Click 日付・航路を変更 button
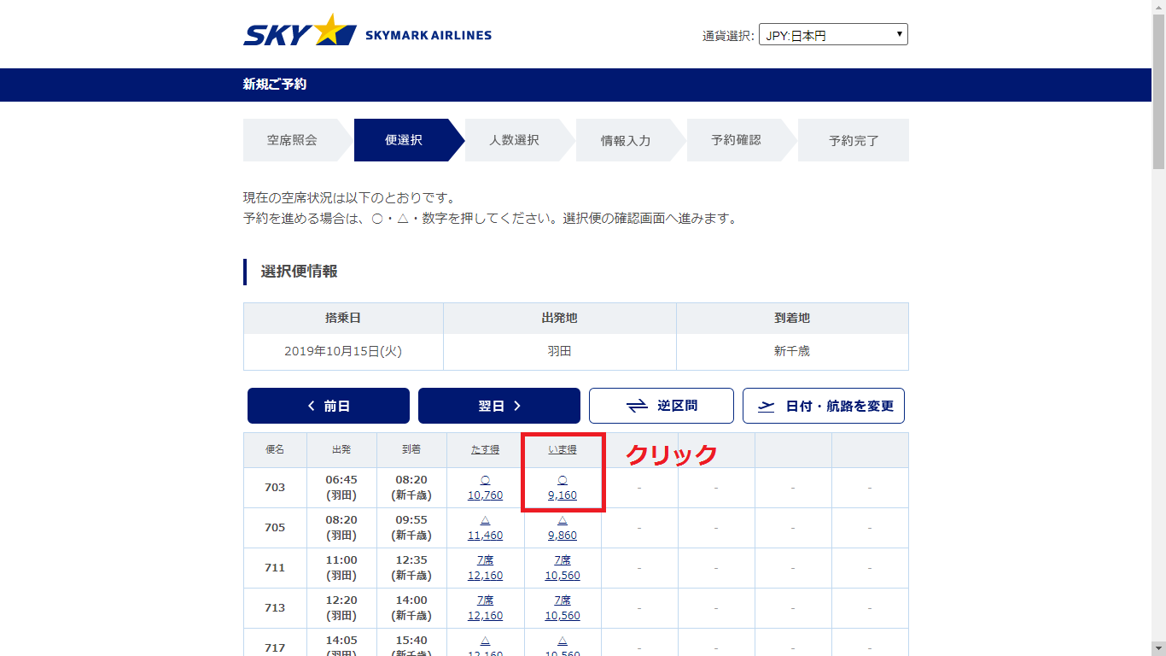1166x656 pixels. 824,406
